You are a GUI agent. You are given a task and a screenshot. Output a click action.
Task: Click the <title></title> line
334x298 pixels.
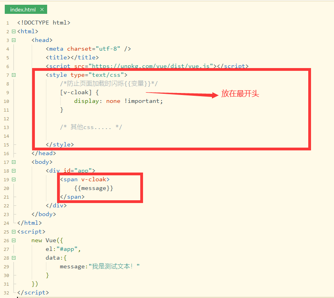point(72,57)
